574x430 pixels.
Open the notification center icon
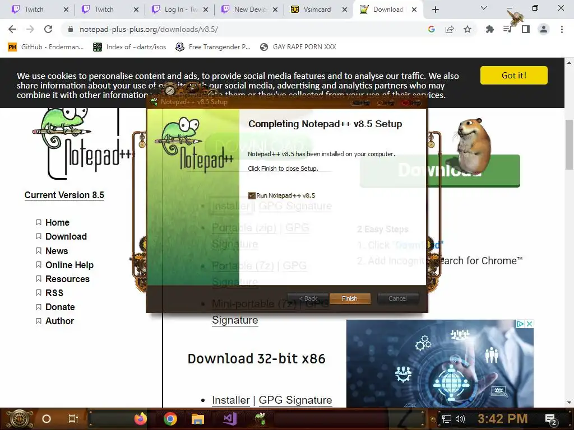pos(550,420)
